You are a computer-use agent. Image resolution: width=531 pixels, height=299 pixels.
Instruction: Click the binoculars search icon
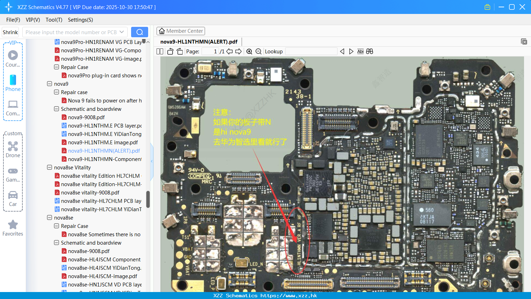(x=370, y=52)
